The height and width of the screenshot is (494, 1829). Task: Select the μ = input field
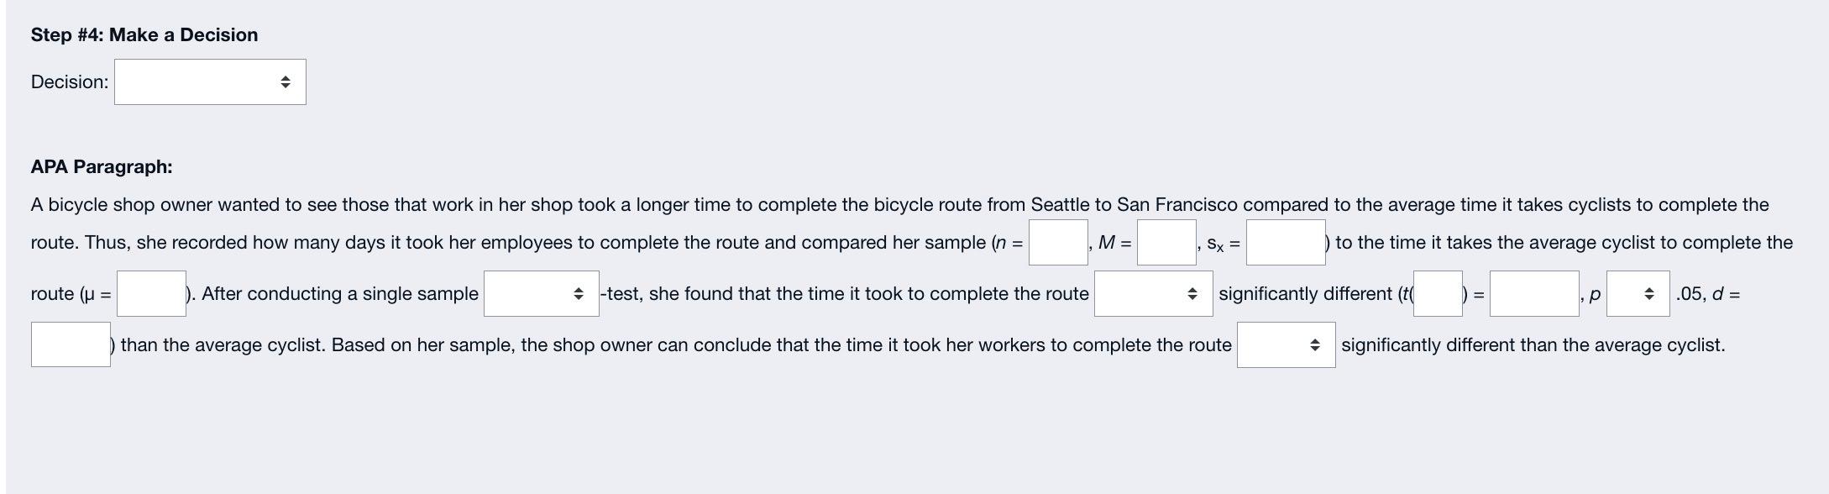151,294
